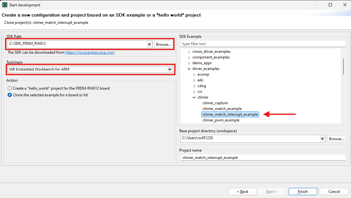Screen dimensions: 351x198
Task: Click the SDK Example list vertical scrollbar
Action: (x=343, y=67)
